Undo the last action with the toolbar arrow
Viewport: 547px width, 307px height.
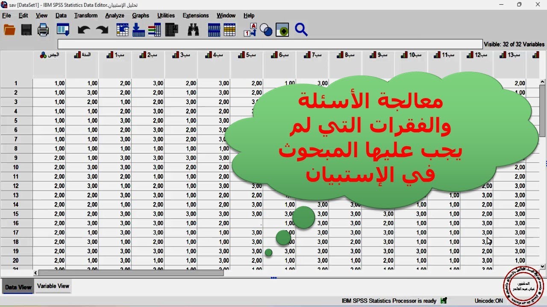point(84,30)
